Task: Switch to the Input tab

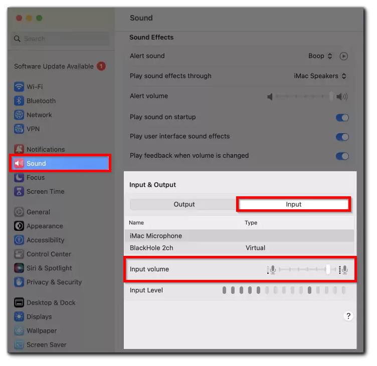Action: pyautogui.click(x=294, y=204)
